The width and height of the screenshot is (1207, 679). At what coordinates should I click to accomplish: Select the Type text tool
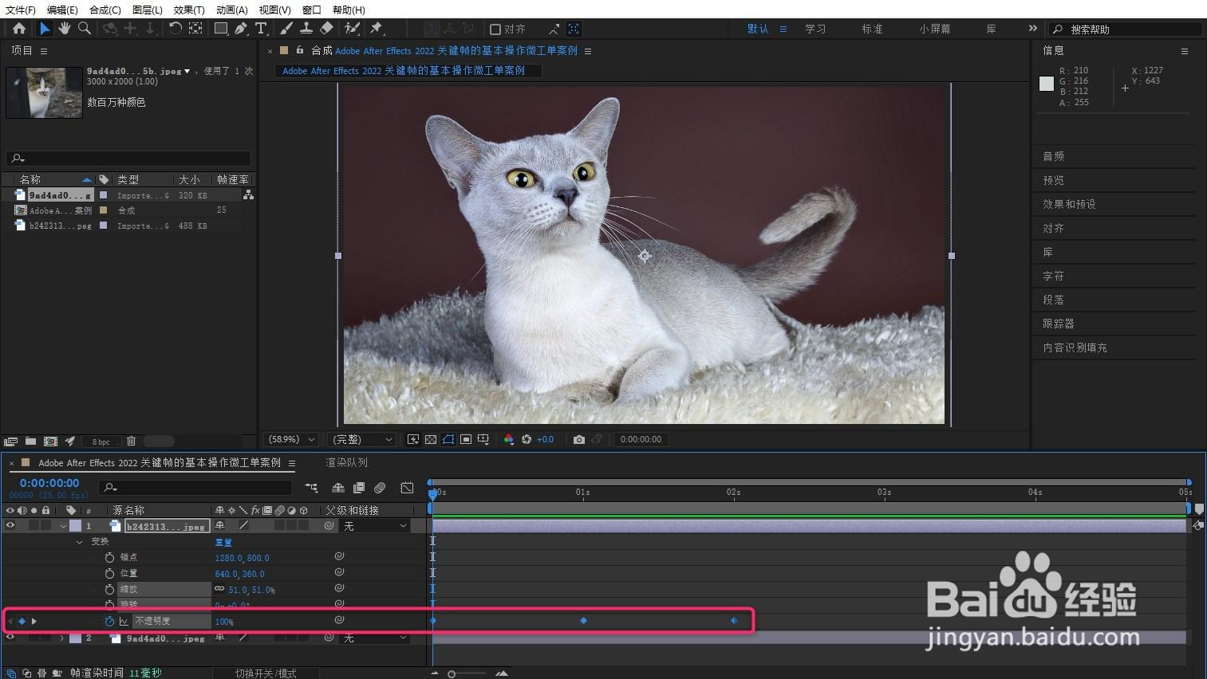tap(261, 29)
